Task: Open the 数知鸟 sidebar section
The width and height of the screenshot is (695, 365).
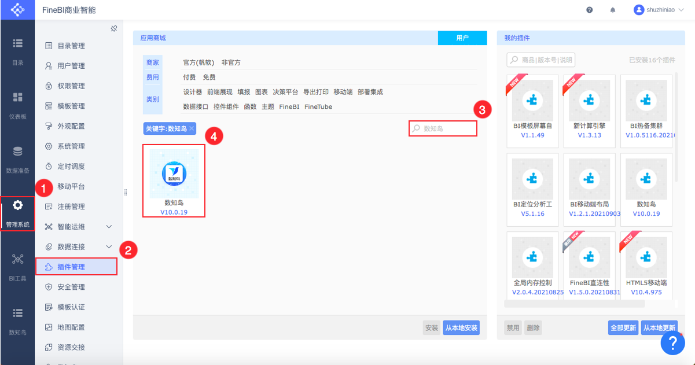Action: pos(17,321)
